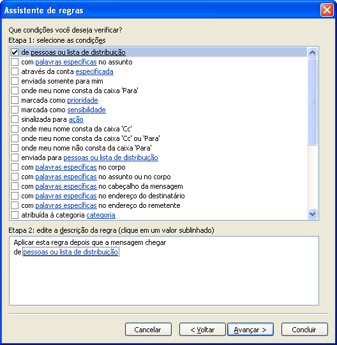Check 'enviada somente para mim' checkbox
The height and width of the screenshot is (345, 337).
15,81
